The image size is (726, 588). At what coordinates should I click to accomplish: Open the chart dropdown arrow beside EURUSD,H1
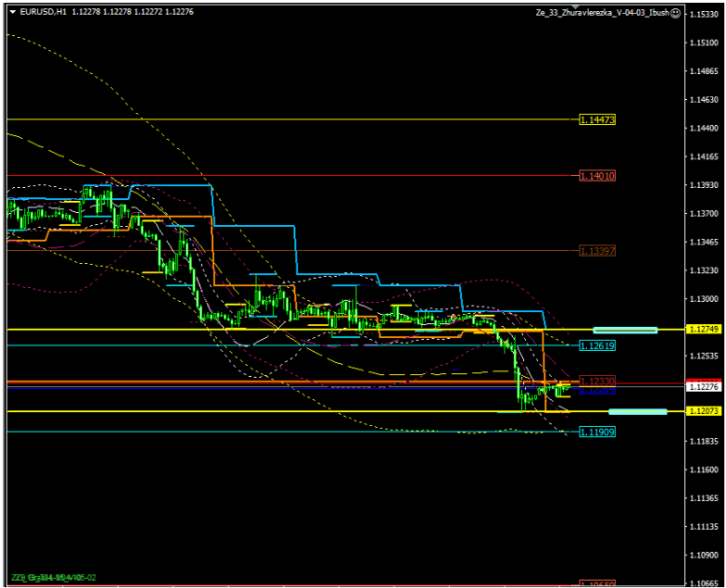(11, 13)
